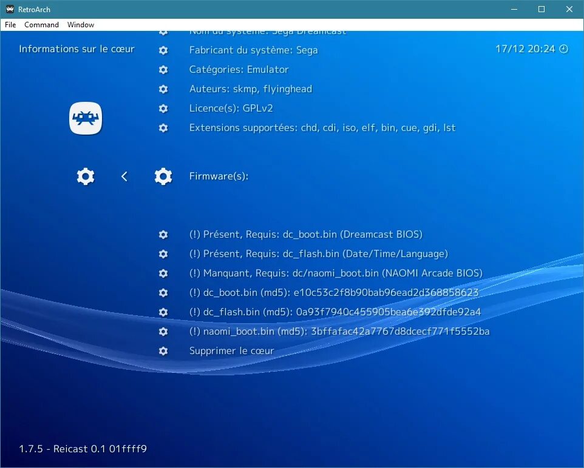Select Manquant, Requis: dc/naomi_boot.bin row
This screenshot has height=468, width=584.
click(336, 273)
